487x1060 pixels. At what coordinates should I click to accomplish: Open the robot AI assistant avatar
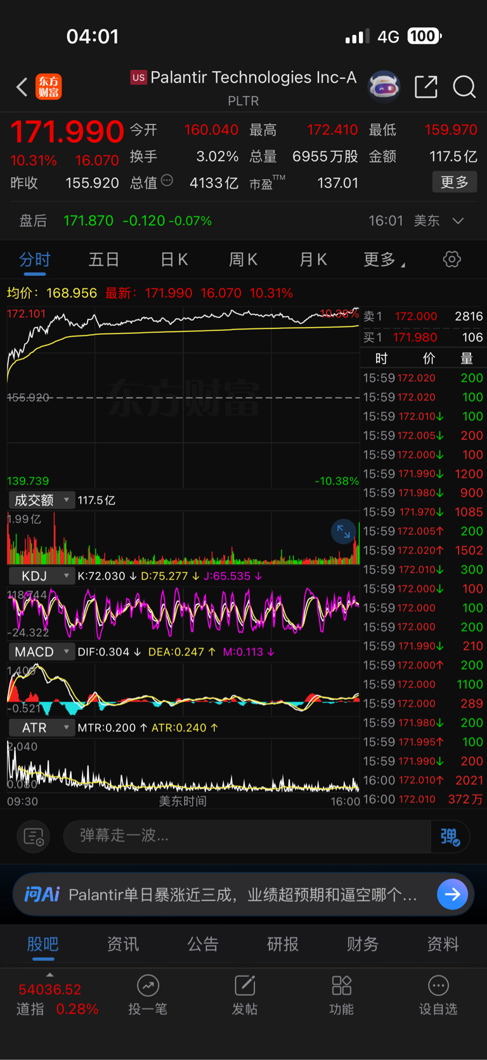point(384,86)
